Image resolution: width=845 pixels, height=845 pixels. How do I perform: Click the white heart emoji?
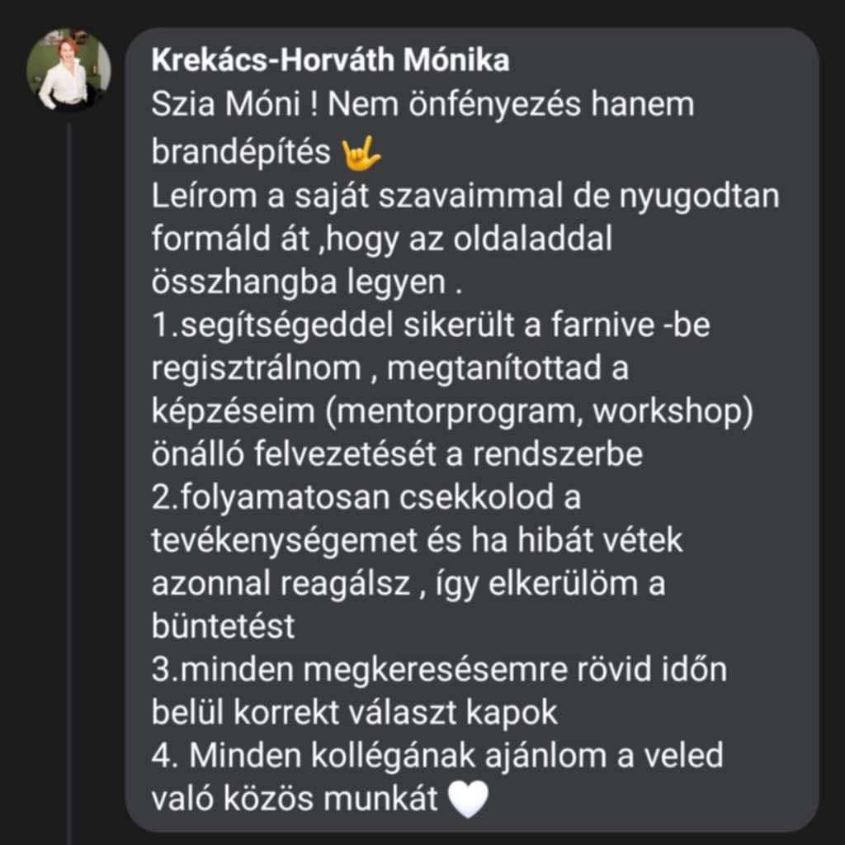pos(469,800)
